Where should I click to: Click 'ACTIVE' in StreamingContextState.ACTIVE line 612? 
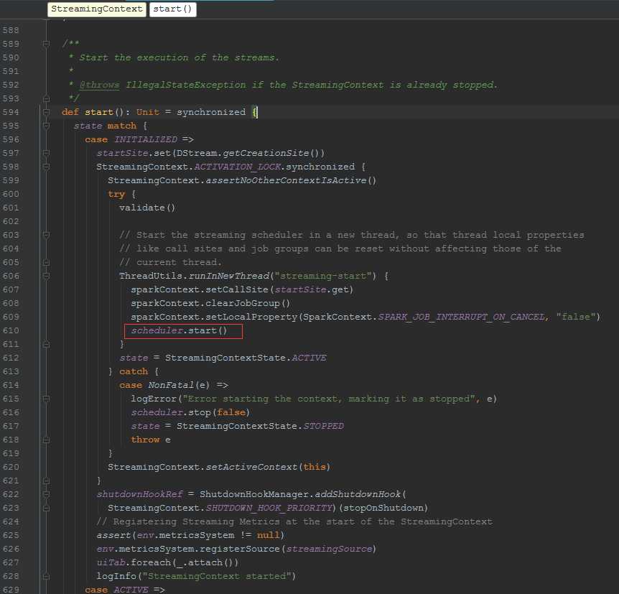point(309,358)
